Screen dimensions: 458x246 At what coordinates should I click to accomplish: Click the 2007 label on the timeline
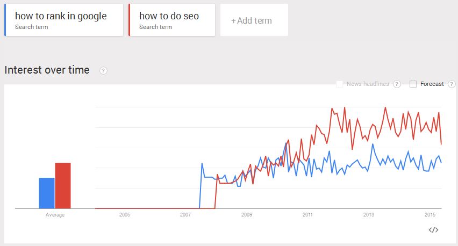(x=185, y=215)
